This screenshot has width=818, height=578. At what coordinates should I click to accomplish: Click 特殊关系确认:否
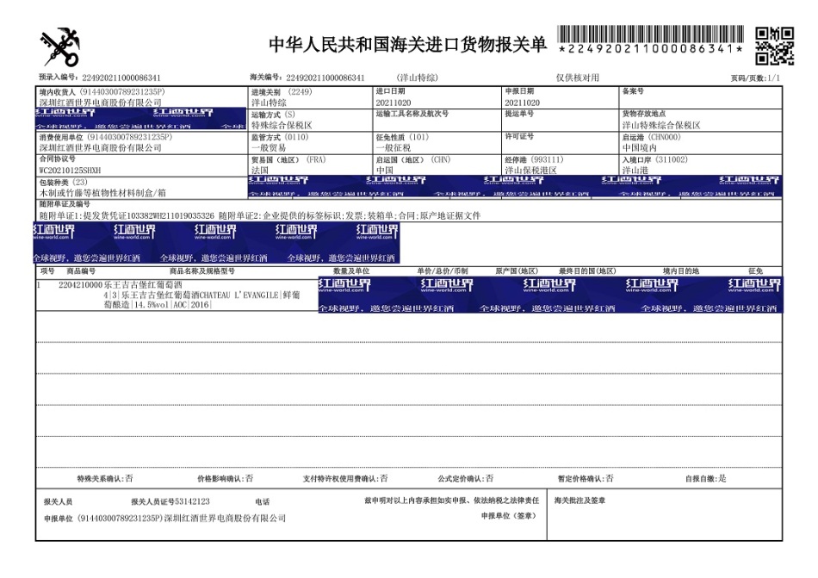click(105, 478)
